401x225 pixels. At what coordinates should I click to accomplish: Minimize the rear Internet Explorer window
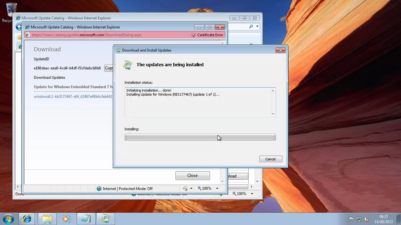[x=234, y=18]
